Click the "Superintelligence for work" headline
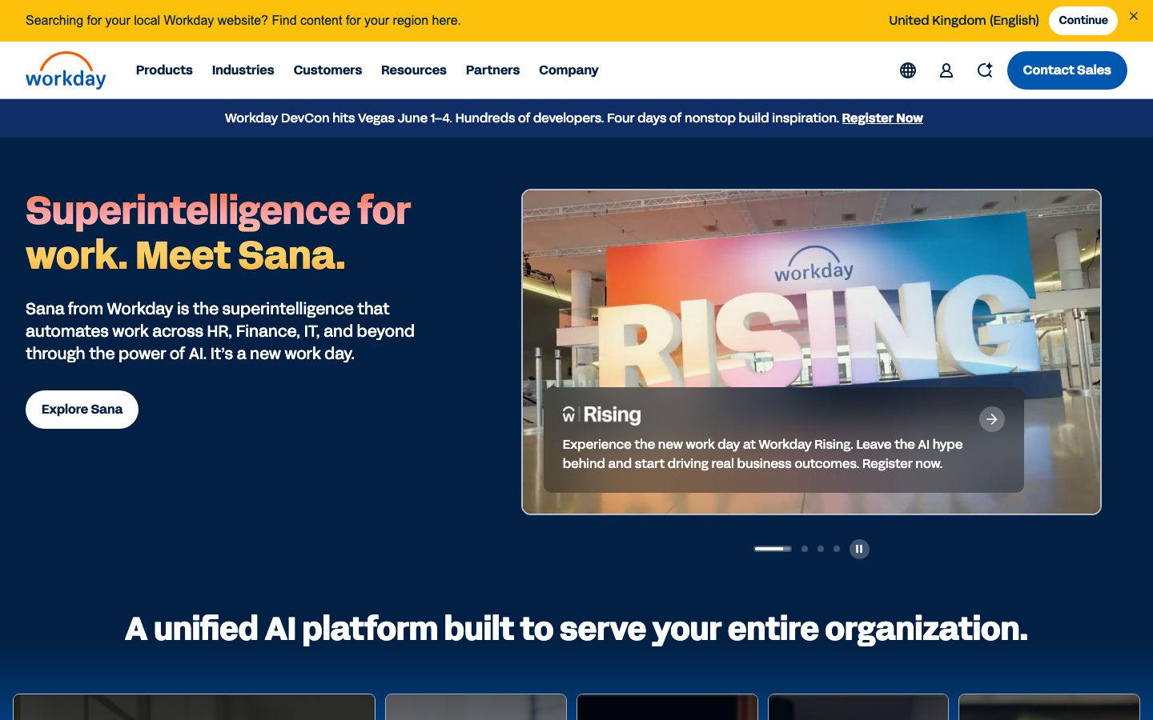 click(218, 233)
